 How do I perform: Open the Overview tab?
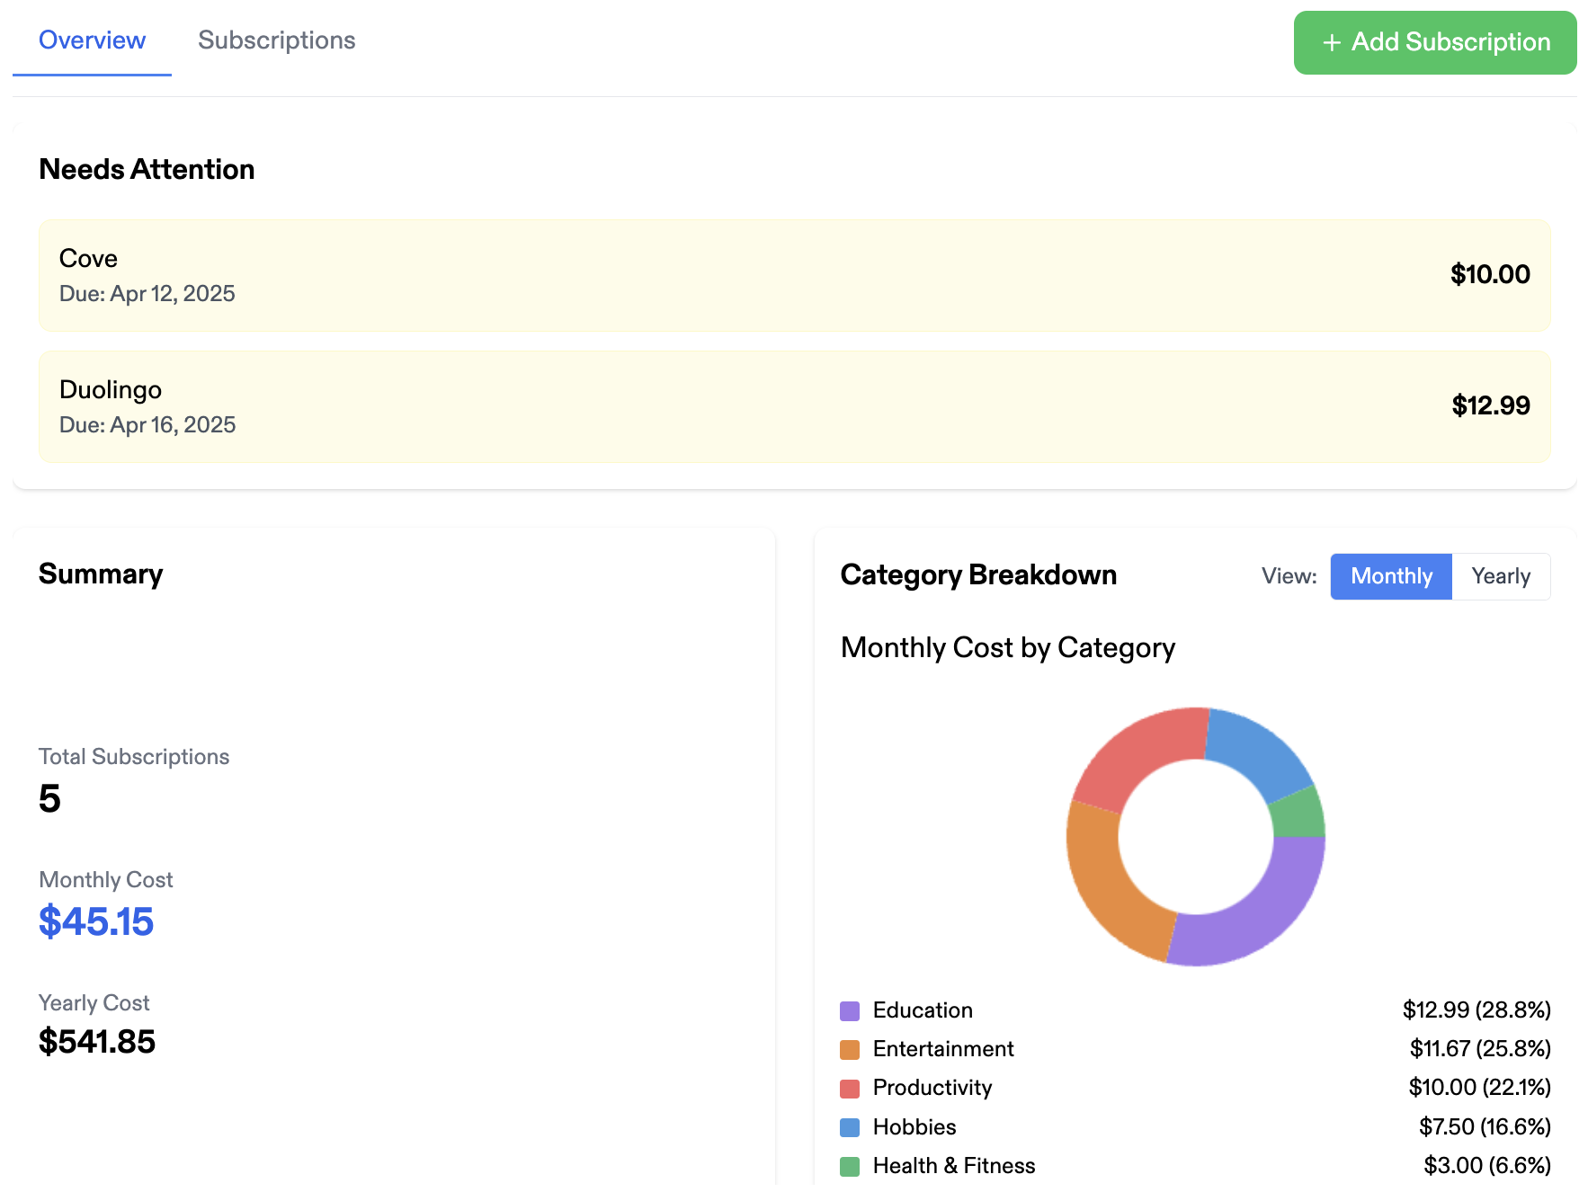(92, 40)
